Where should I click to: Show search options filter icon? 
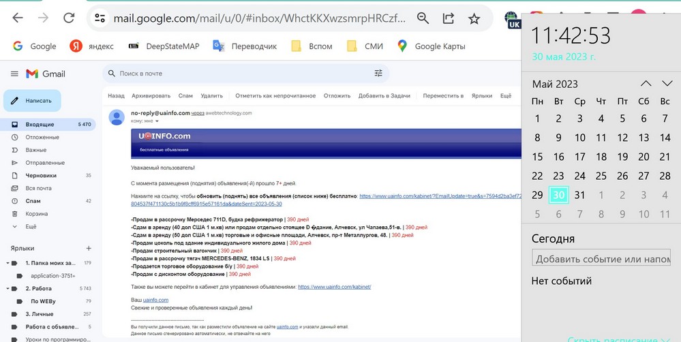click(378, 74)
